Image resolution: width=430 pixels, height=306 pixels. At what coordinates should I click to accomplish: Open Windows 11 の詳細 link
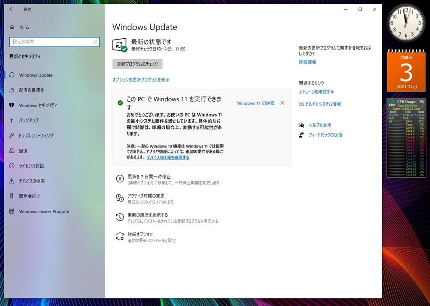(x=256, y=103)
